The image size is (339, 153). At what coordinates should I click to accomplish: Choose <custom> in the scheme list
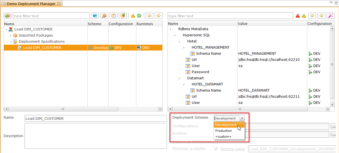pyautogui.click(x=223, y=137)
